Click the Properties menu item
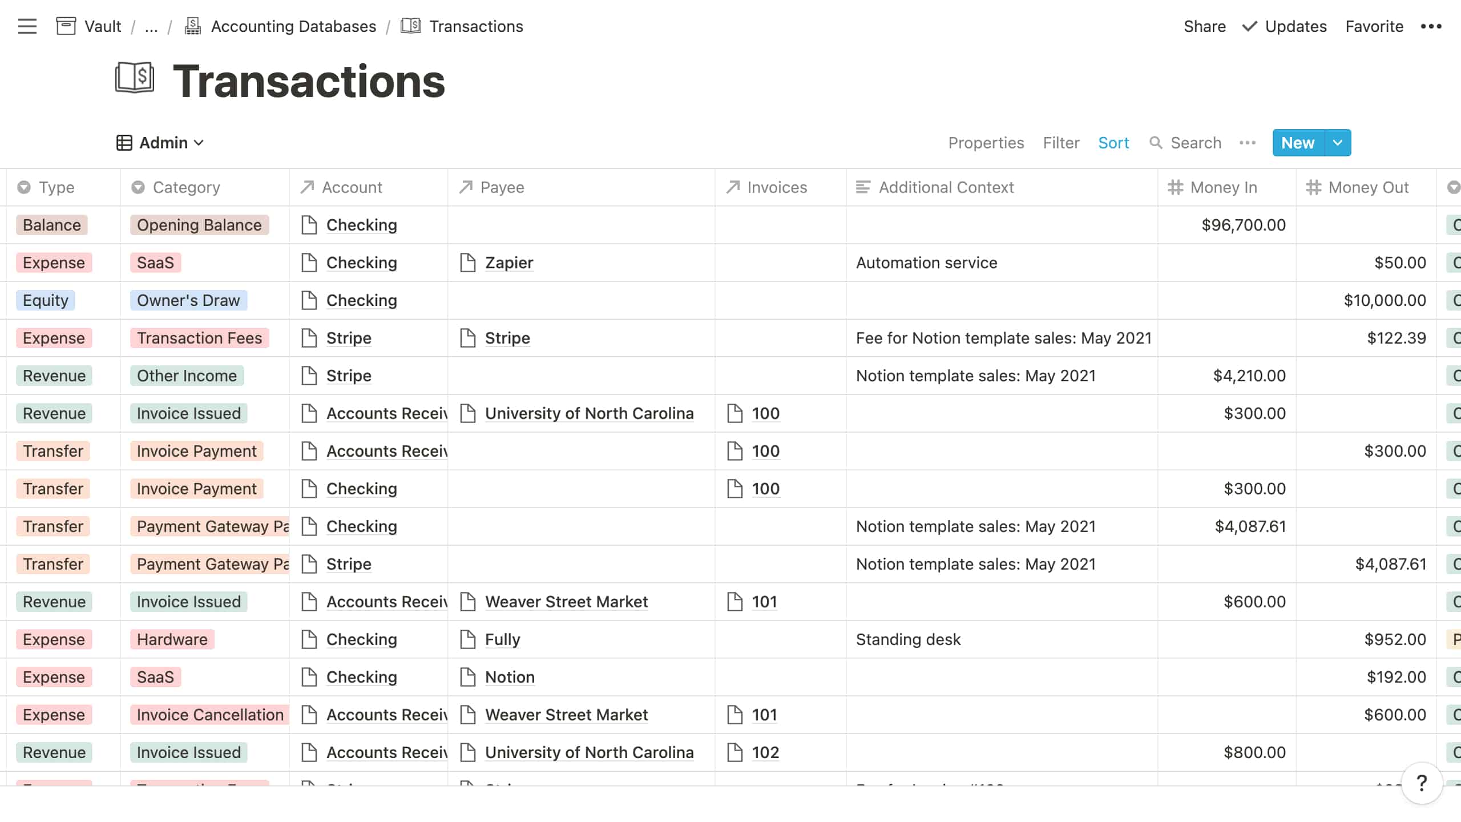The image size is (1461, 822). 986,143
